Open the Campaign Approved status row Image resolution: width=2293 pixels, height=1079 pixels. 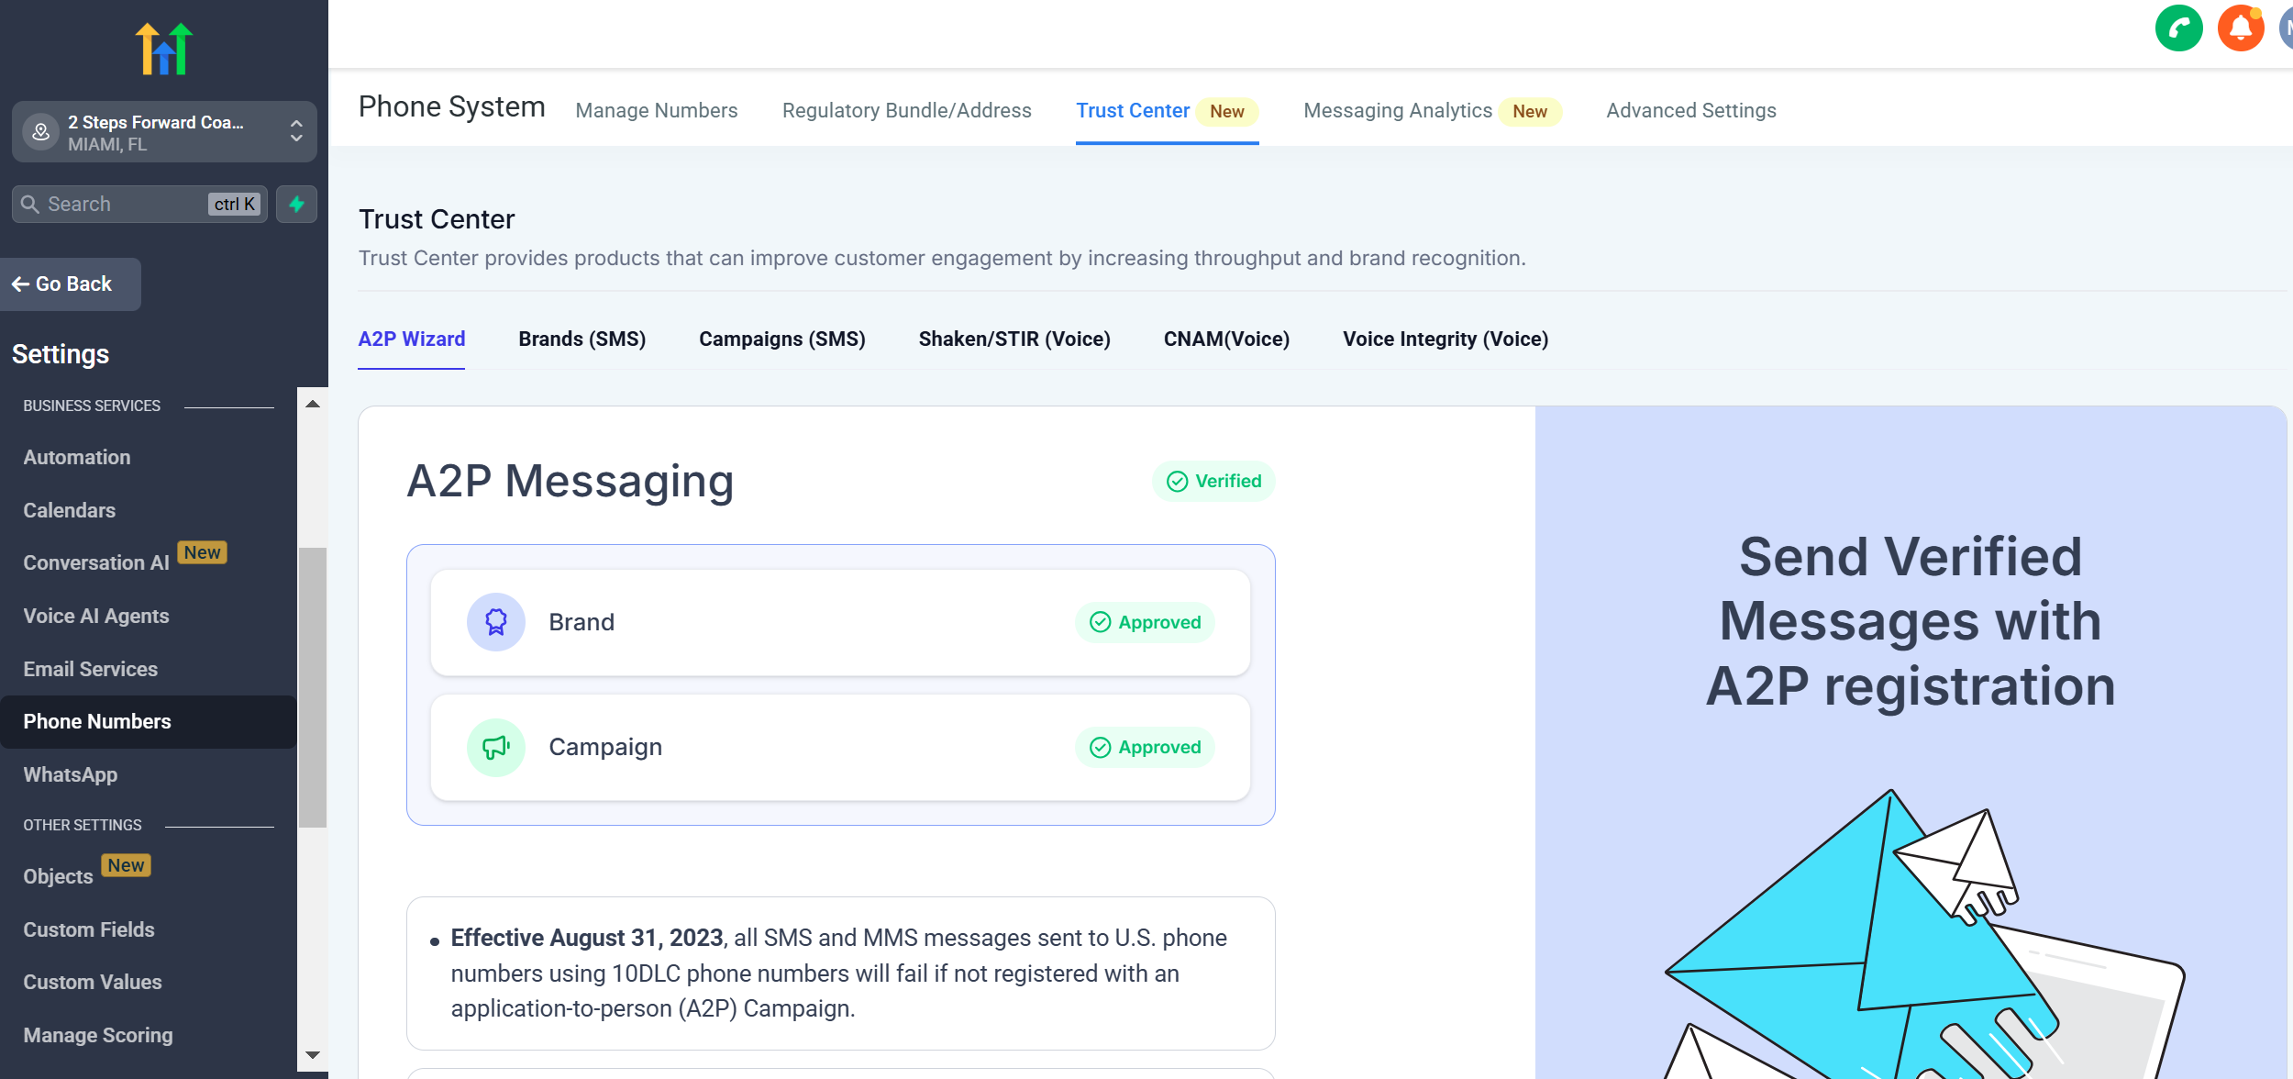pos(839,747)
